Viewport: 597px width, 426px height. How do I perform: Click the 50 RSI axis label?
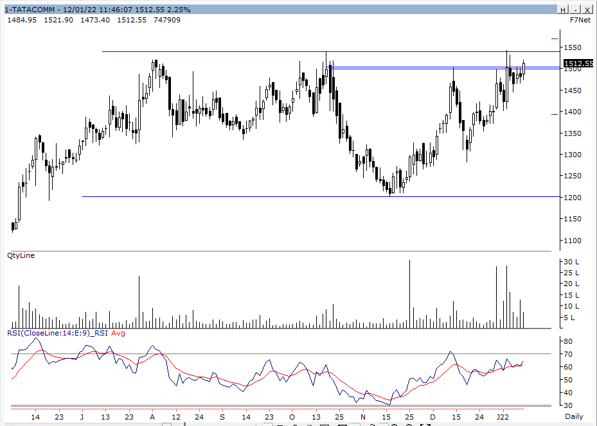pyautogui.click(x=568, y=380)
